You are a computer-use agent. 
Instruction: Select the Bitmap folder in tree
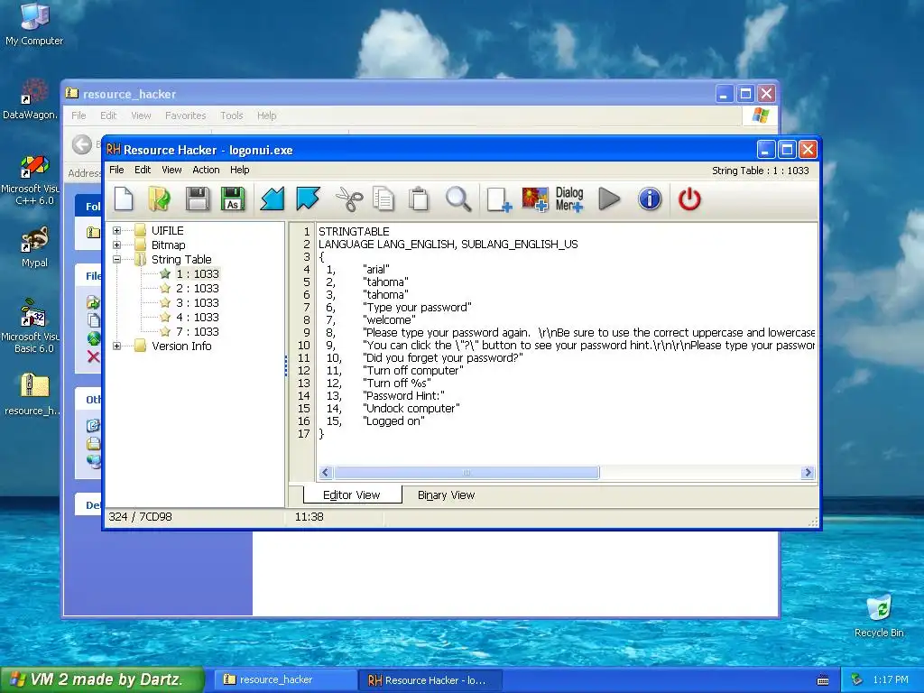(x=168, y=245)
